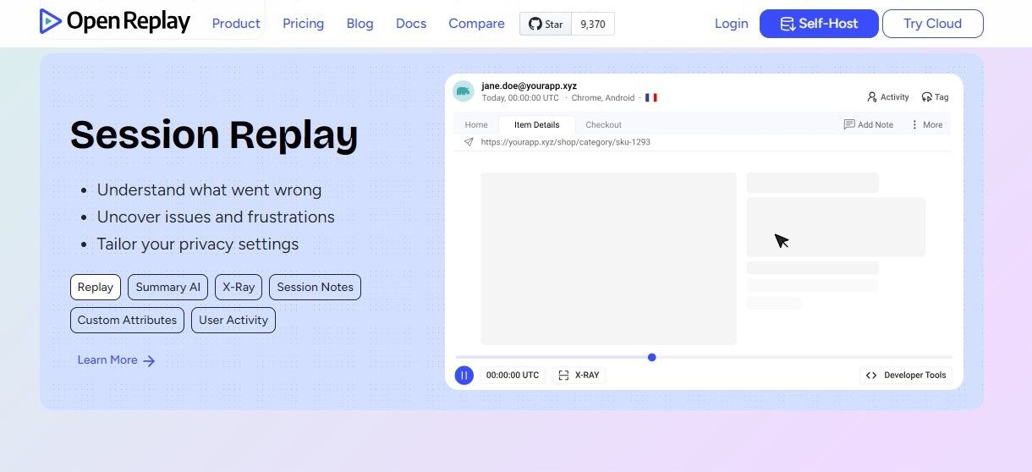1032x472 pixels.
Task: Pause the session replay playback
Action: pos(464,375)
